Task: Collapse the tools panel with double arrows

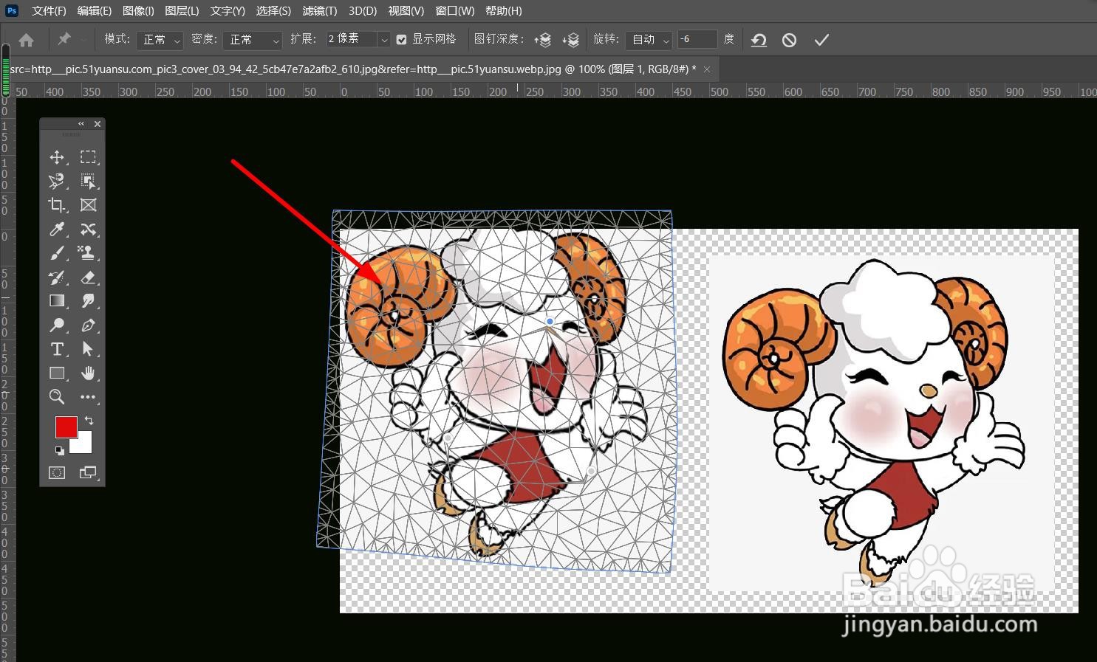Action: (81, 124)
